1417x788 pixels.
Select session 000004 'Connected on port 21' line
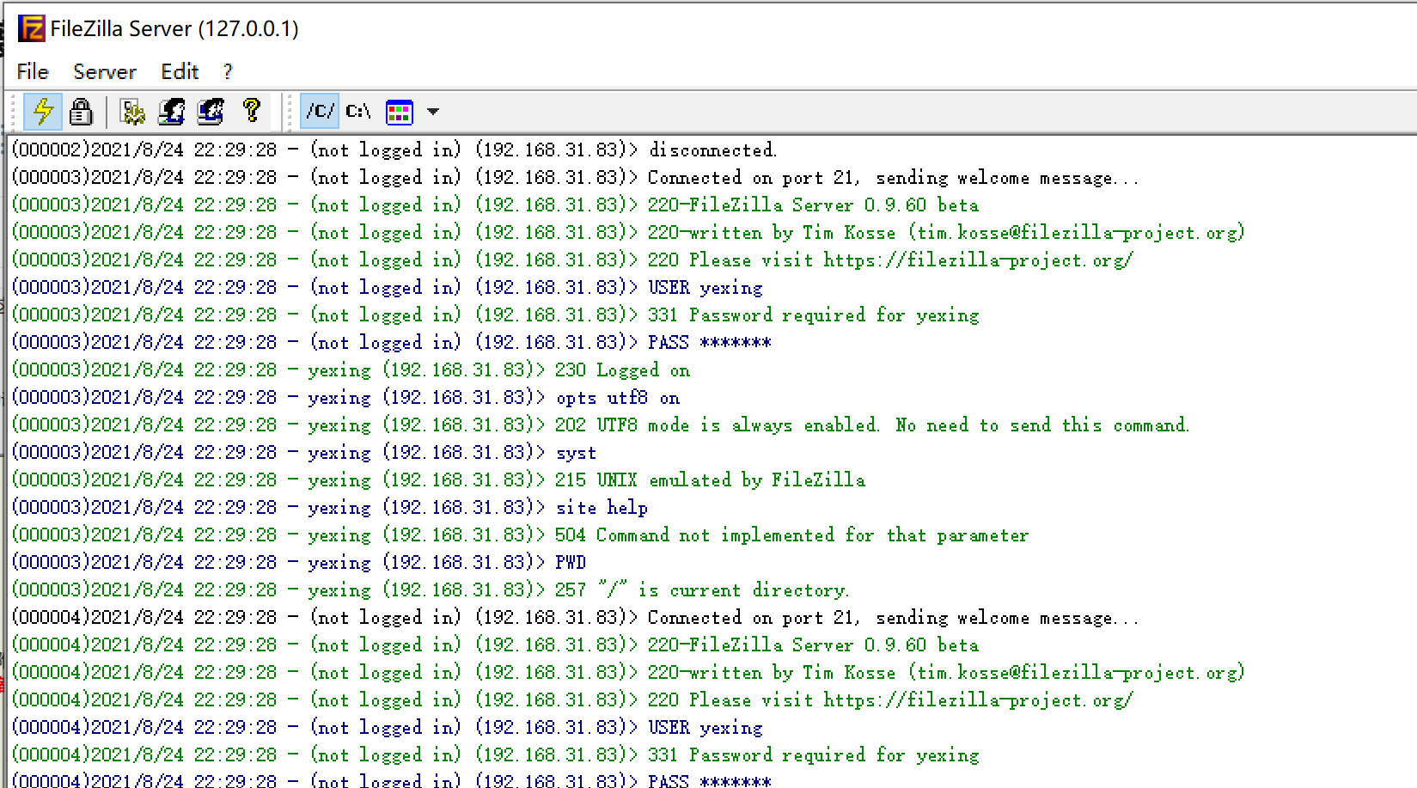575,617
